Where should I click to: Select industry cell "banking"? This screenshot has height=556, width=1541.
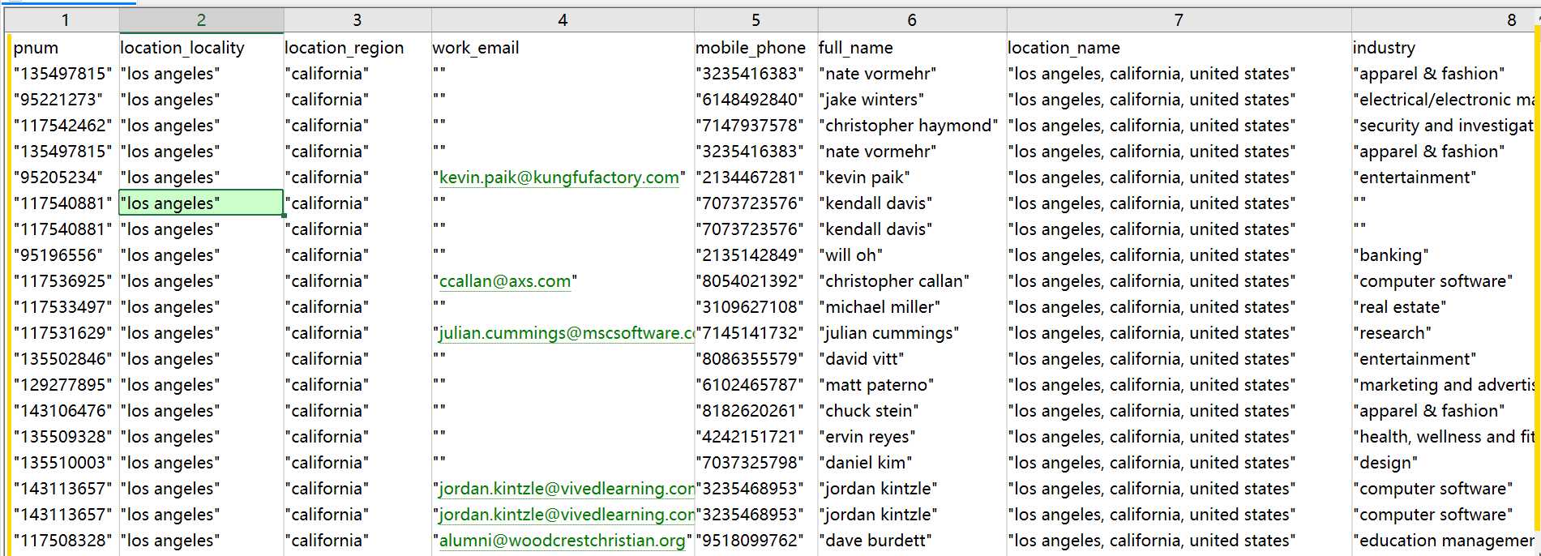(1444, 255)
